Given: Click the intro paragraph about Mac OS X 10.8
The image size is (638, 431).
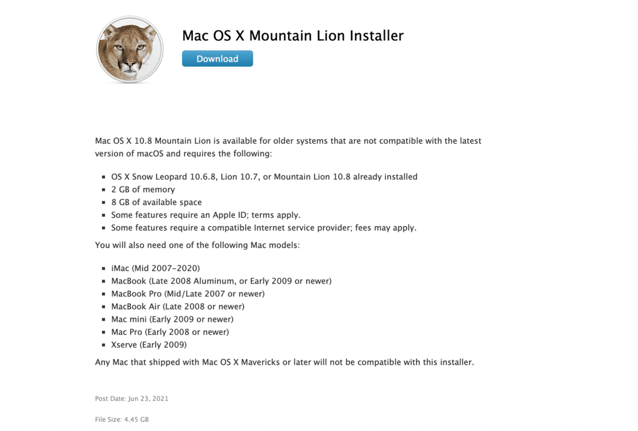Looking at the screenshot, I should (x=288, y=147).
